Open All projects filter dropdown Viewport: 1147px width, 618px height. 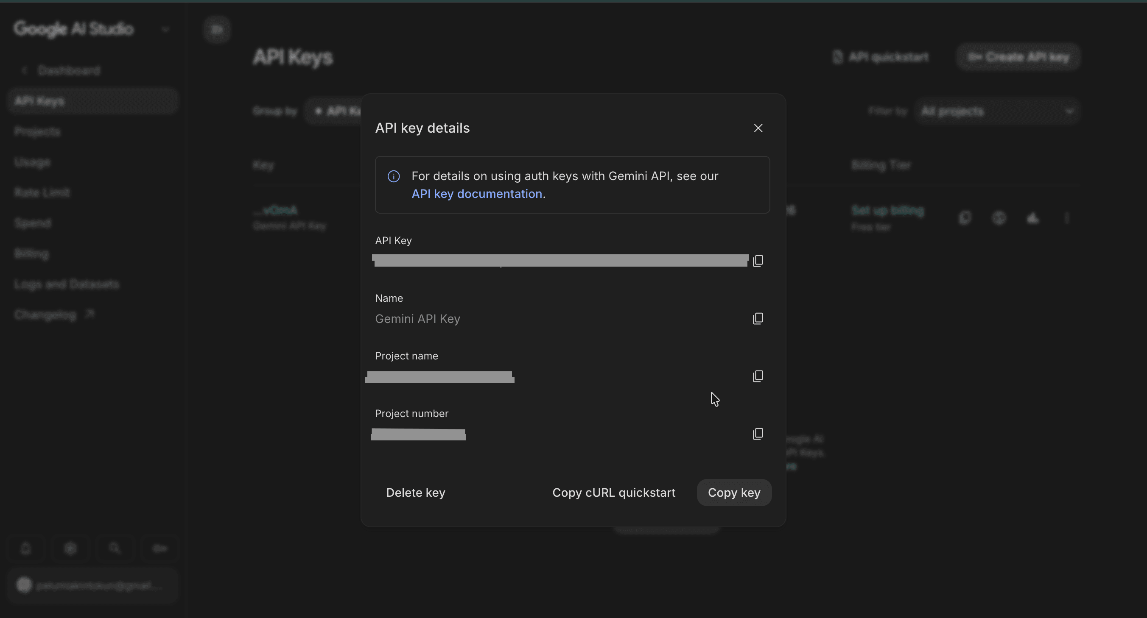[997, 111]
